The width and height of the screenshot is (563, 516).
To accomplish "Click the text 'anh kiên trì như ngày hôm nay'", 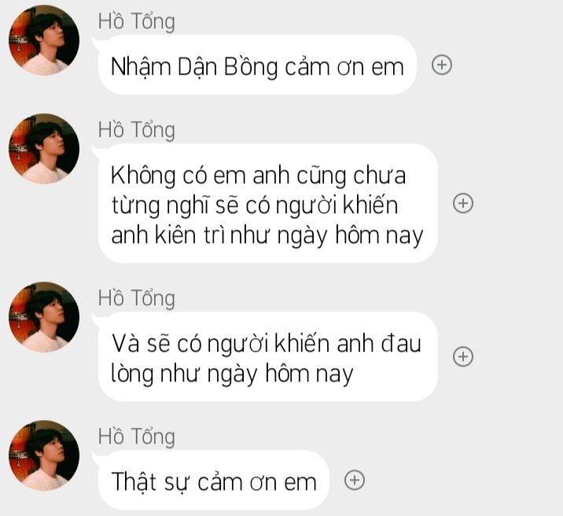I will coord(267,236).
